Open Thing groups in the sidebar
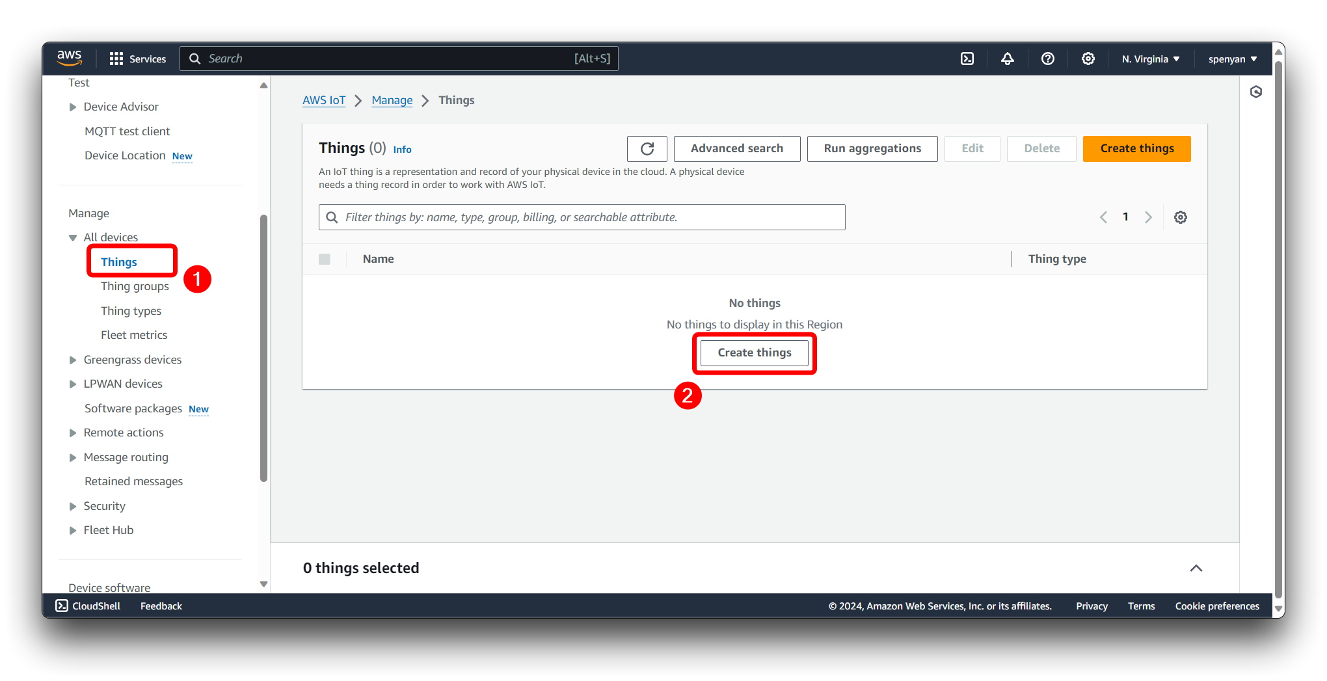This screenshot has height=681, width=1327. (135, 286)
